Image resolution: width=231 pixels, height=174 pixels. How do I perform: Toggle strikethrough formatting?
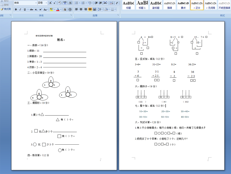31,10
